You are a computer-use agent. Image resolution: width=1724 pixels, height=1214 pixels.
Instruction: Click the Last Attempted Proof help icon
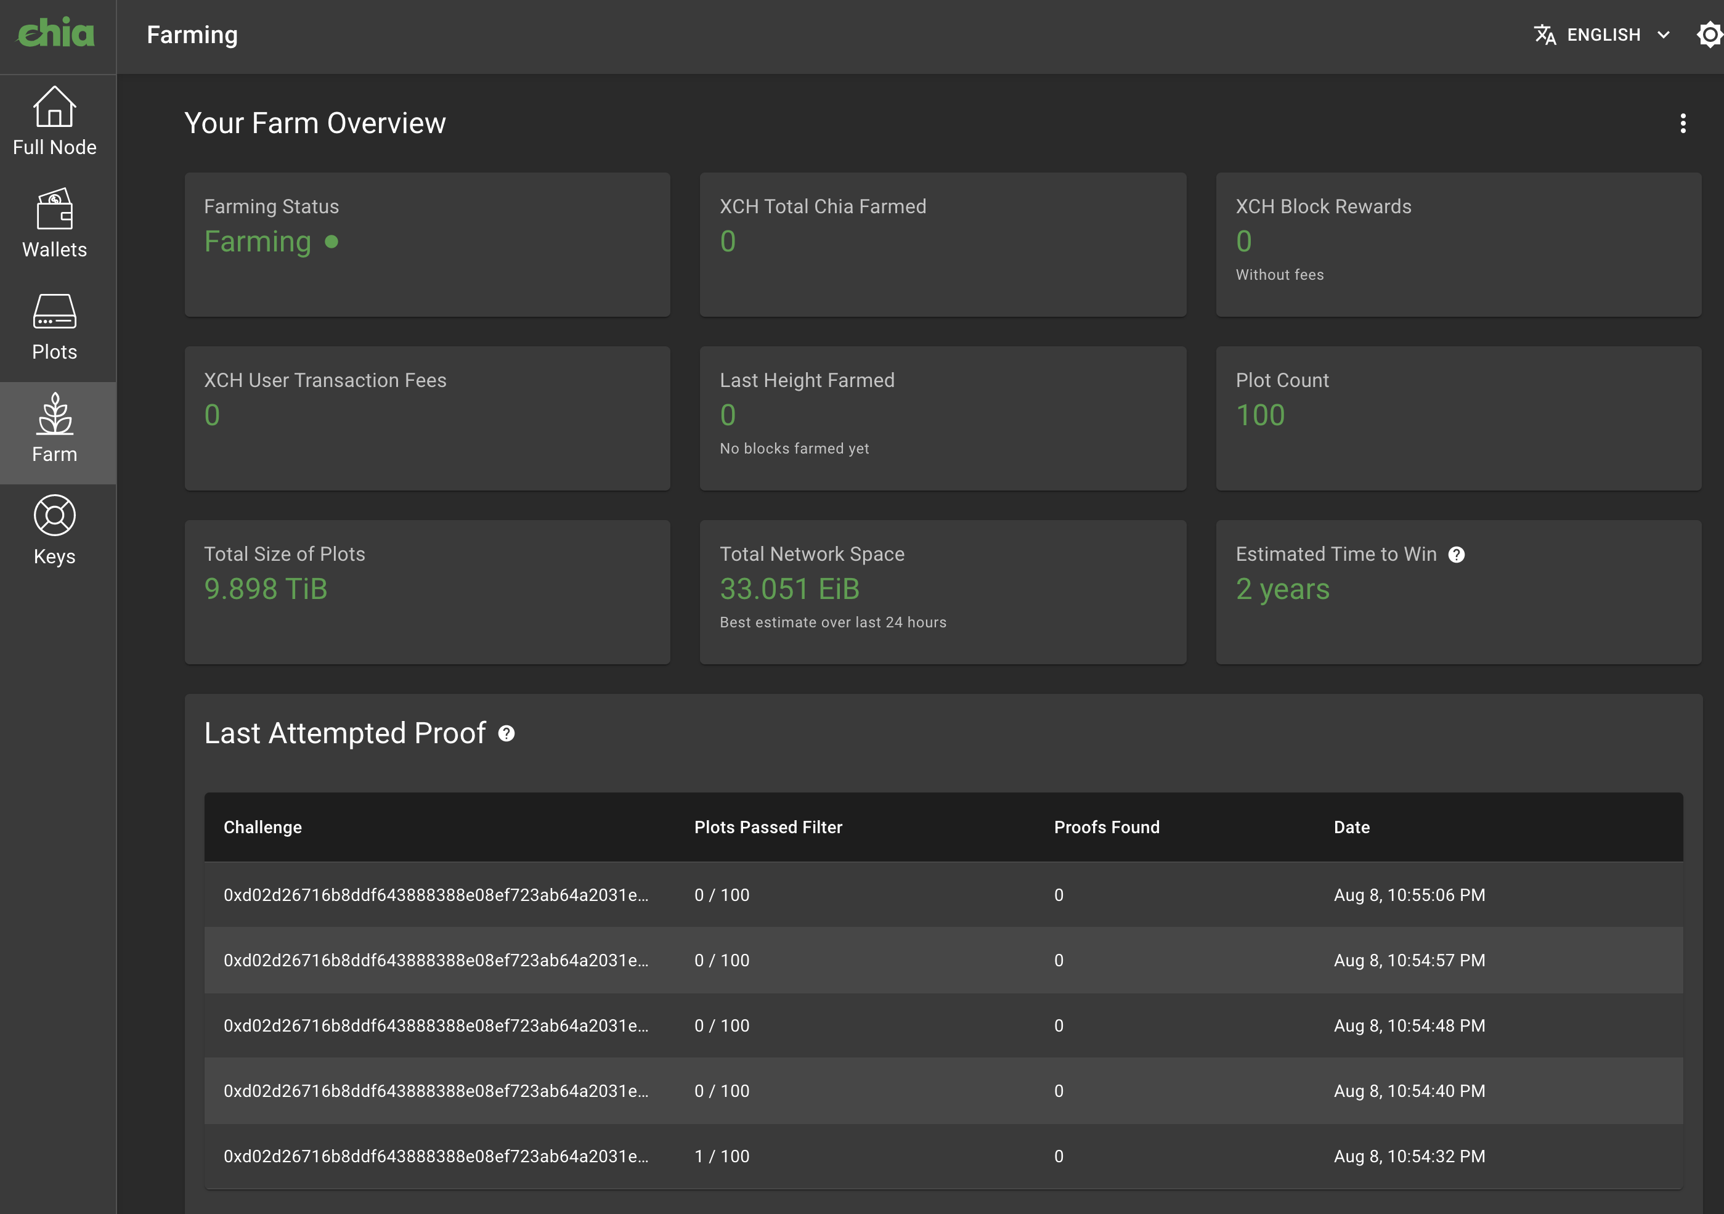coord(507,733)
